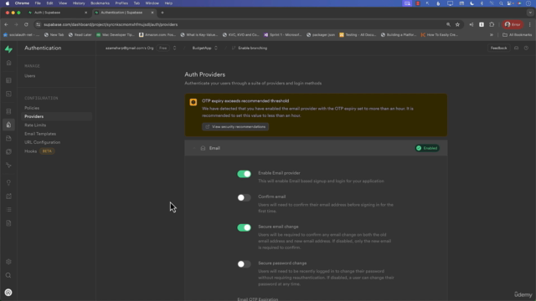Open the Database sidebar icon
The width and height of the screenshot is (536, 301).
[9, 111]
